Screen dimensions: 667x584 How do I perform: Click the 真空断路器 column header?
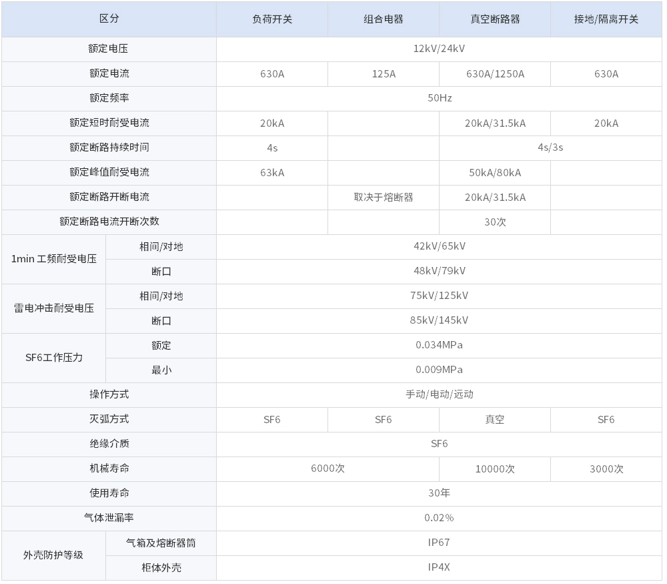495,19
